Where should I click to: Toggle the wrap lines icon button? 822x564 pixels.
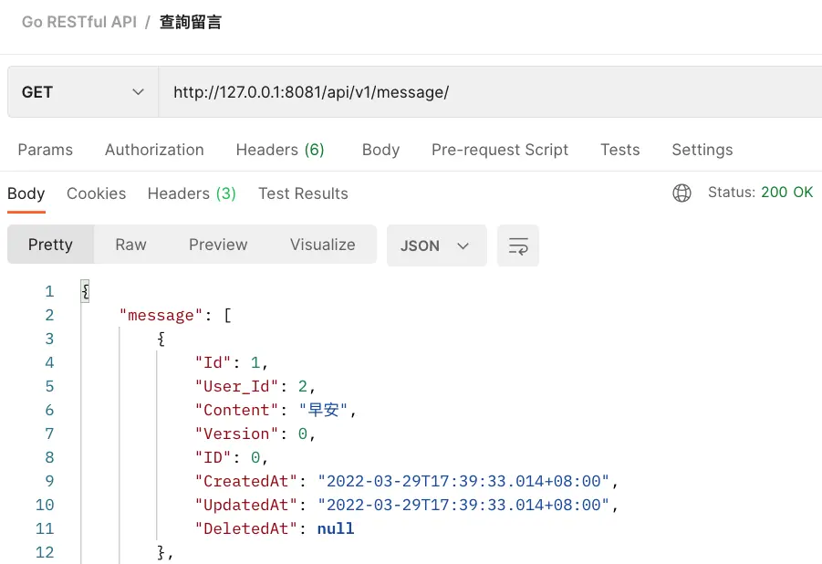518,245
